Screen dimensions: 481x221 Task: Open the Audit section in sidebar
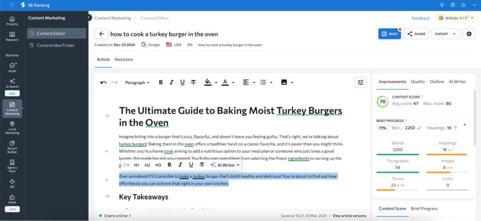[x=12, y=67]
